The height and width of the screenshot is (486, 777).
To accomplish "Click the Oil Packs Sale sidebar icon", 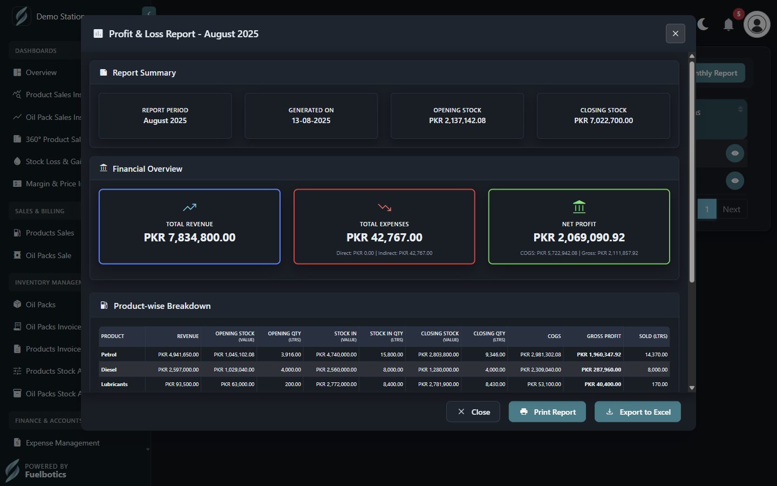I will point(17,255).
